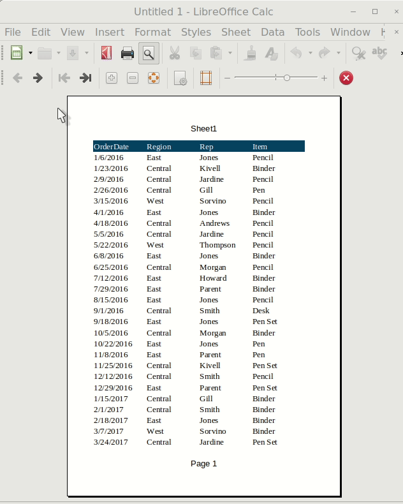The height and width of the screenshot is (504, 403).
Task: Toggle full screen preview mode
Action: (154, 78)
